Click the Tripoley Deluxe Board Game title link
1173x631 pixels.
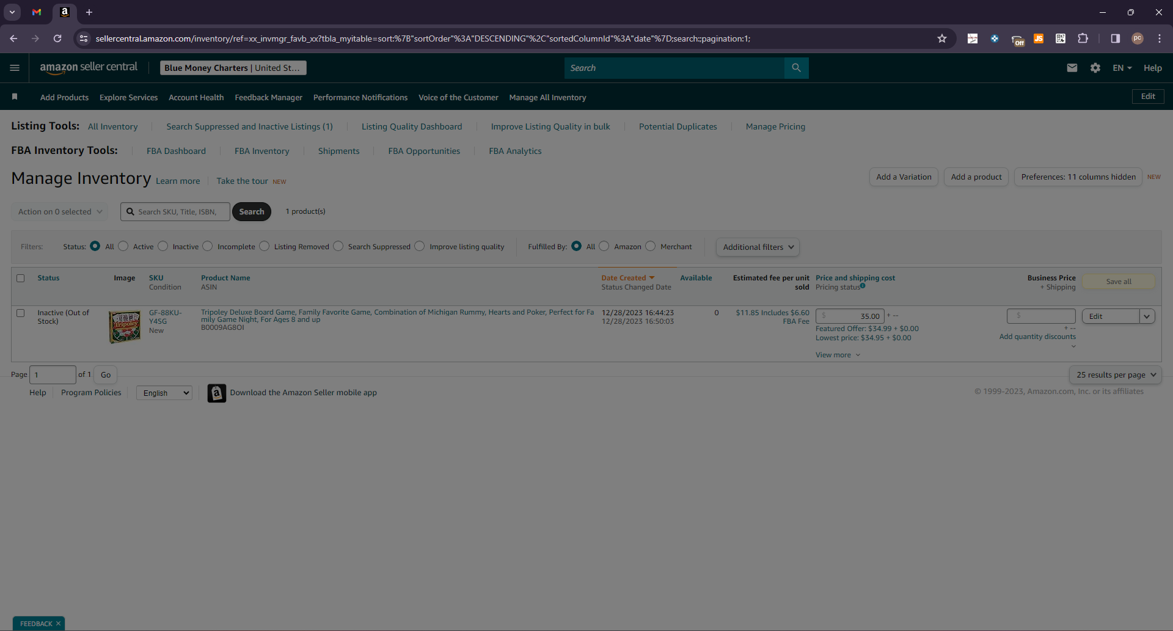click(397, 316)
